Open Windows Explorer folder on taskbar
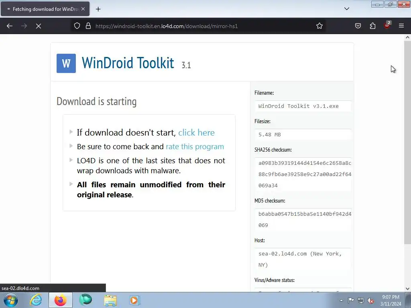Viewport: 411px width, 308px height. pyautogui.click(x=110, y=300)
